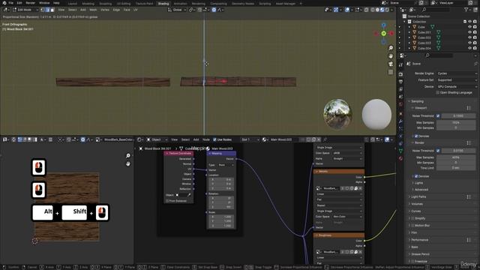Click the Light Paths presets list icon
This screenshot has height=270, width=480.
[x=469, y=196]
